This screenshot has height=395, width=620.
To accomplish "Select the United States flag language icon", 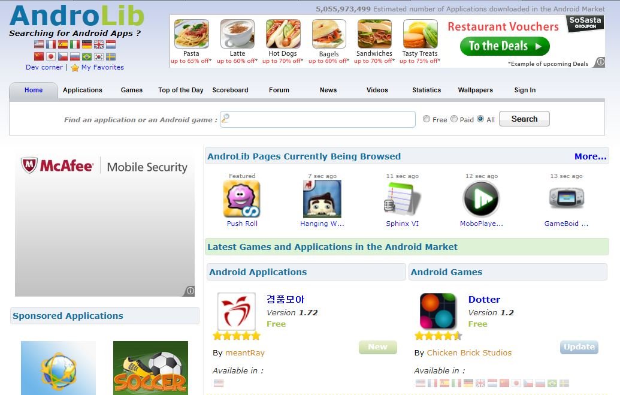I will click(x=39, y=44).
